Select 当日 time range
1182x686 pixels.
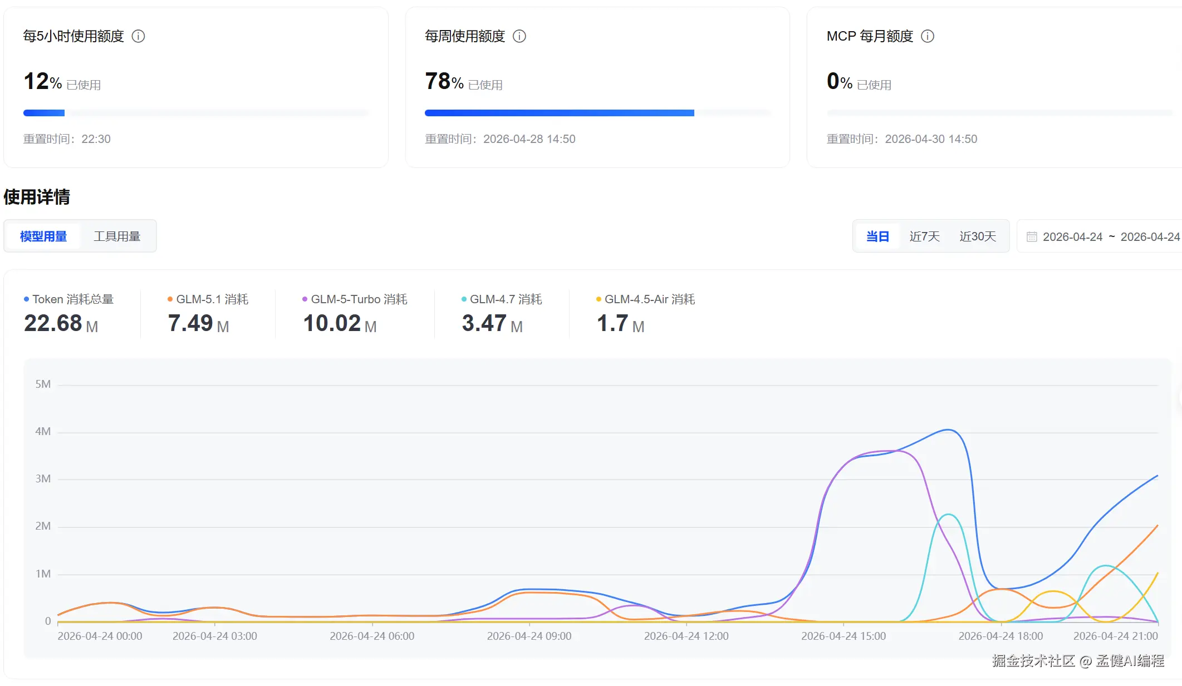[877, 236]
